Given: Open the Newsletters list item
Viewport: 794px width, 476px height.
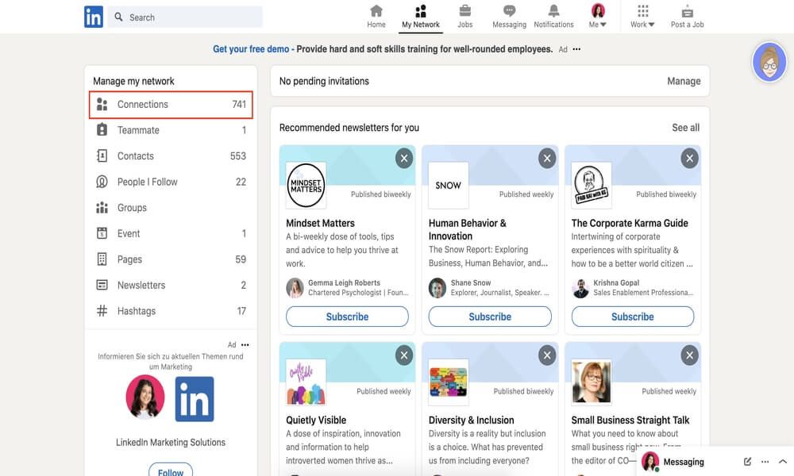Looking at the screenshot, I should tap(172, 285).
